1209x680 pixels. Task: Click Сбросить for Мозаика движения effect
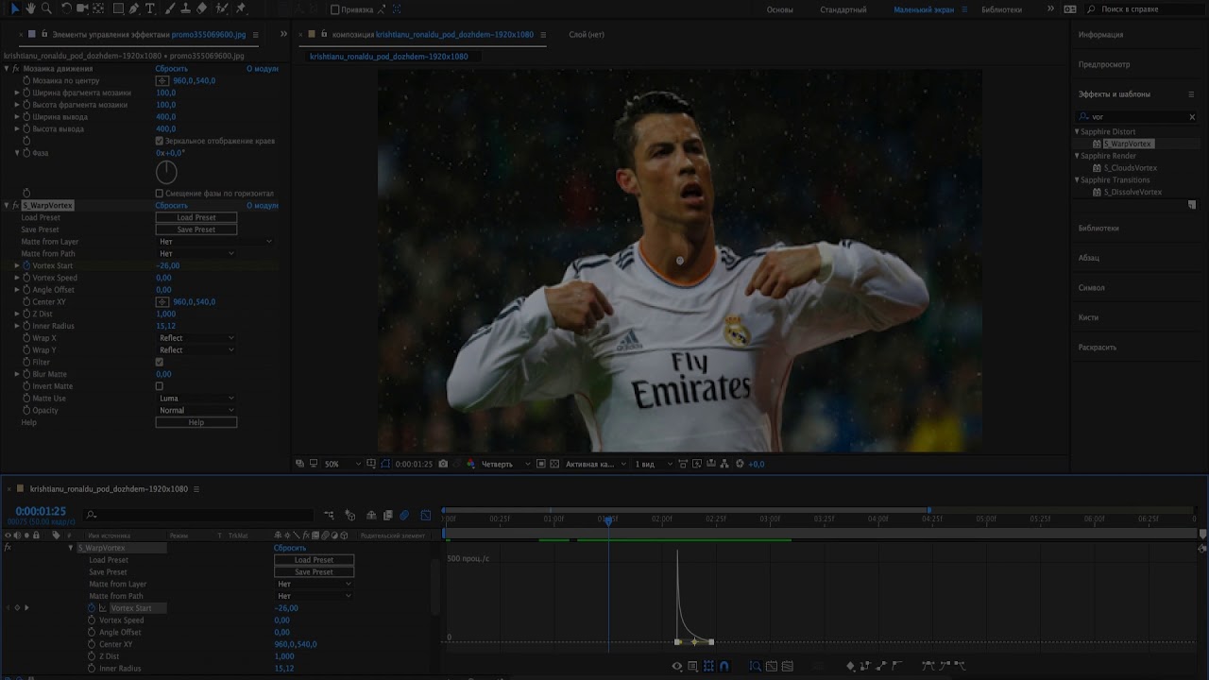(x=171, y=69)
